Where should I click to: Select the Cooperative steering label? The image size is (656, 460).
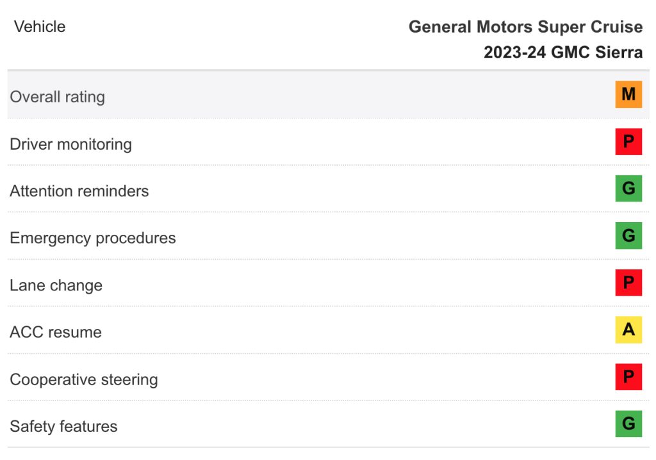tap(84, 379)
